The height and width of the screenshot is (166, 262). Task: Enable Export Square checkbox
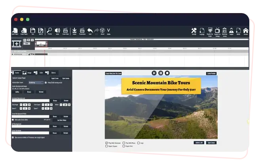[106, 146]
